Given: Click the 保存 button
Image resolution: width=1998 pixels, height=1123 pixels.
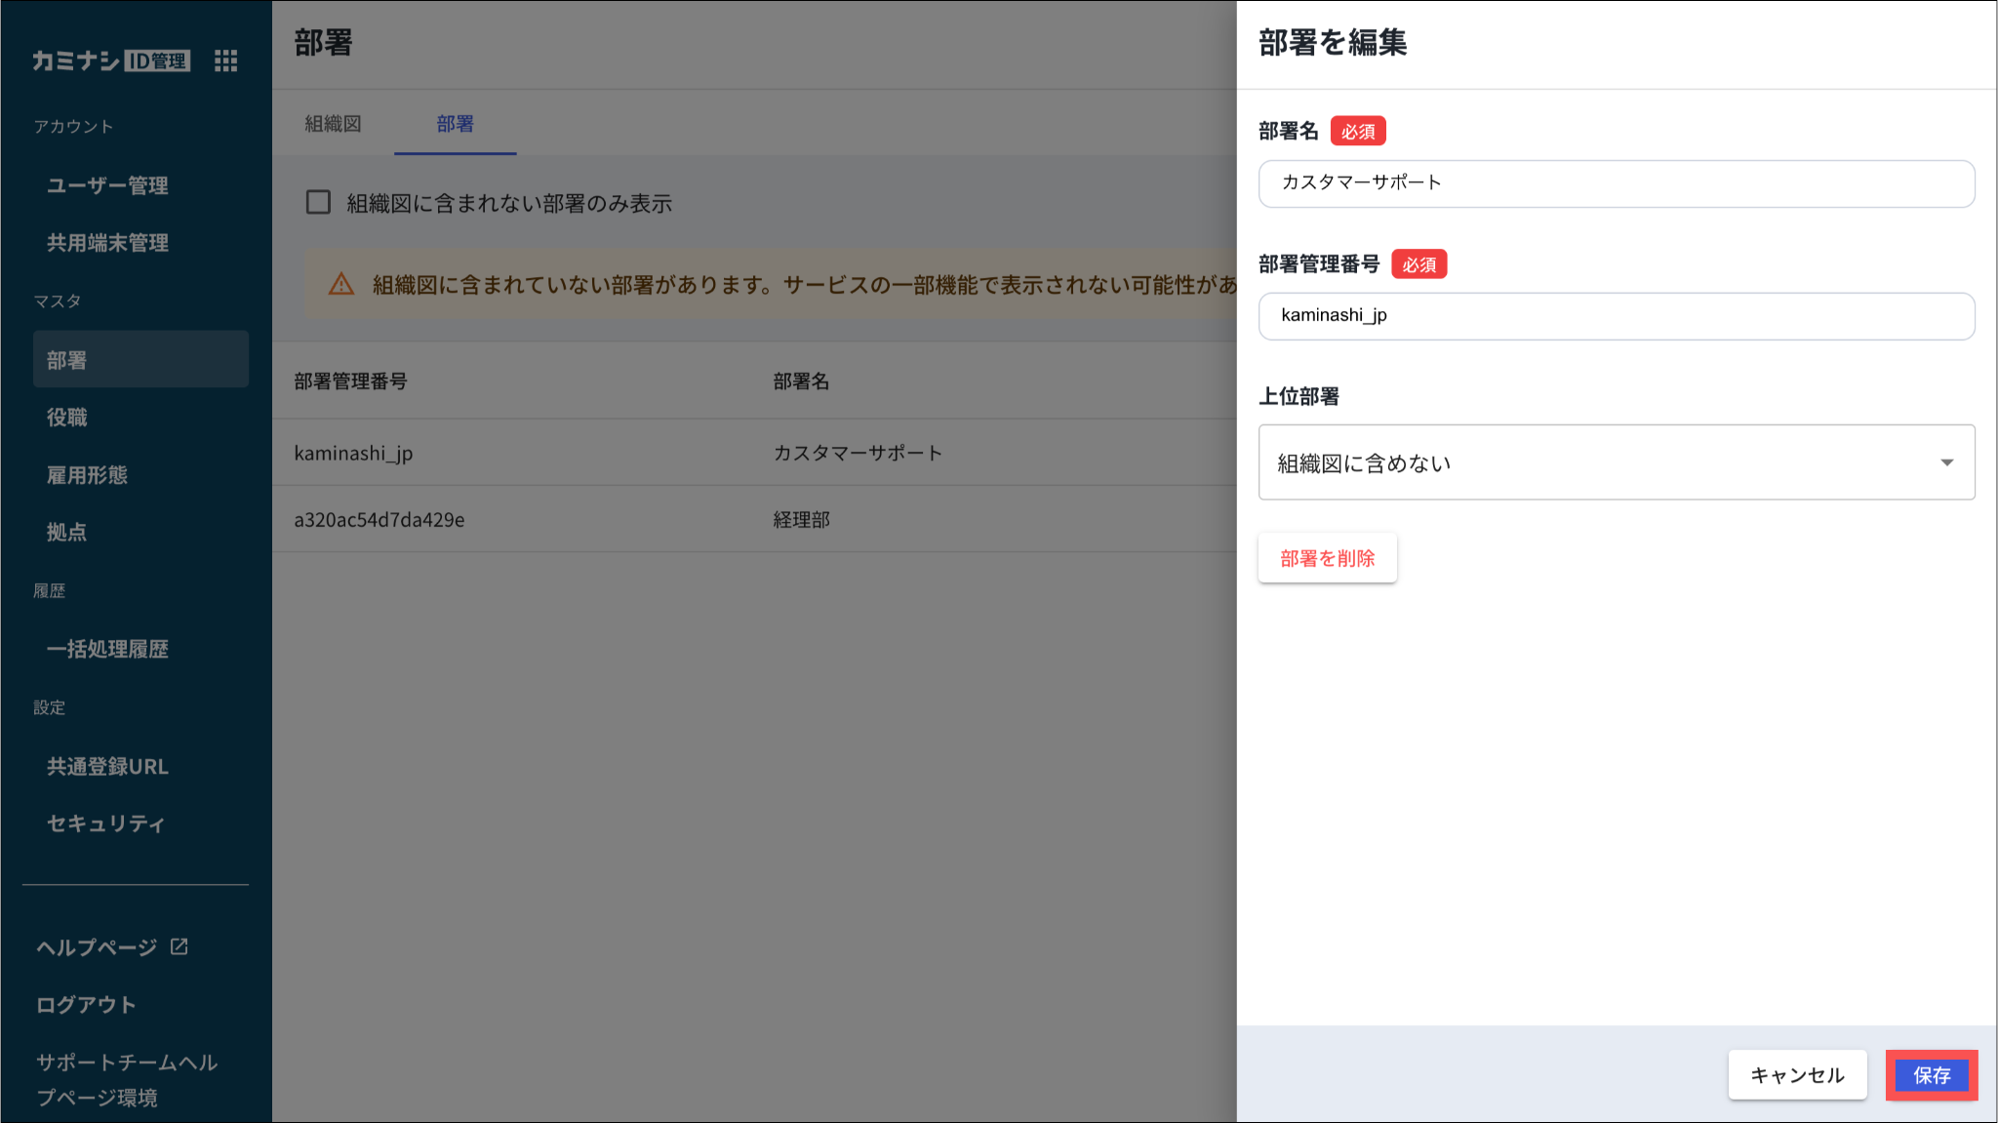Looking at the screenshot, I should [x=1931, y=1075].
